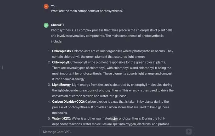Click the bold "Chlorophyll:" heading
Viewport: 215px width, 136px height.
tap(61, 62)
